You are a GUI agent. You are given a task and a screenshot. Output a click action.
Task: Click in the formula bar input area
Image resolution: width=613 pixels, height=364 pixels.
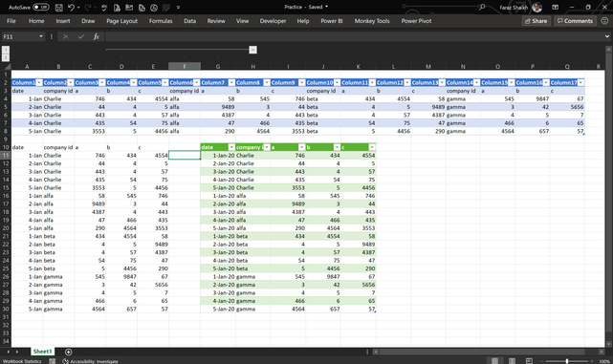pyautogui.click(x=354, y=36)
